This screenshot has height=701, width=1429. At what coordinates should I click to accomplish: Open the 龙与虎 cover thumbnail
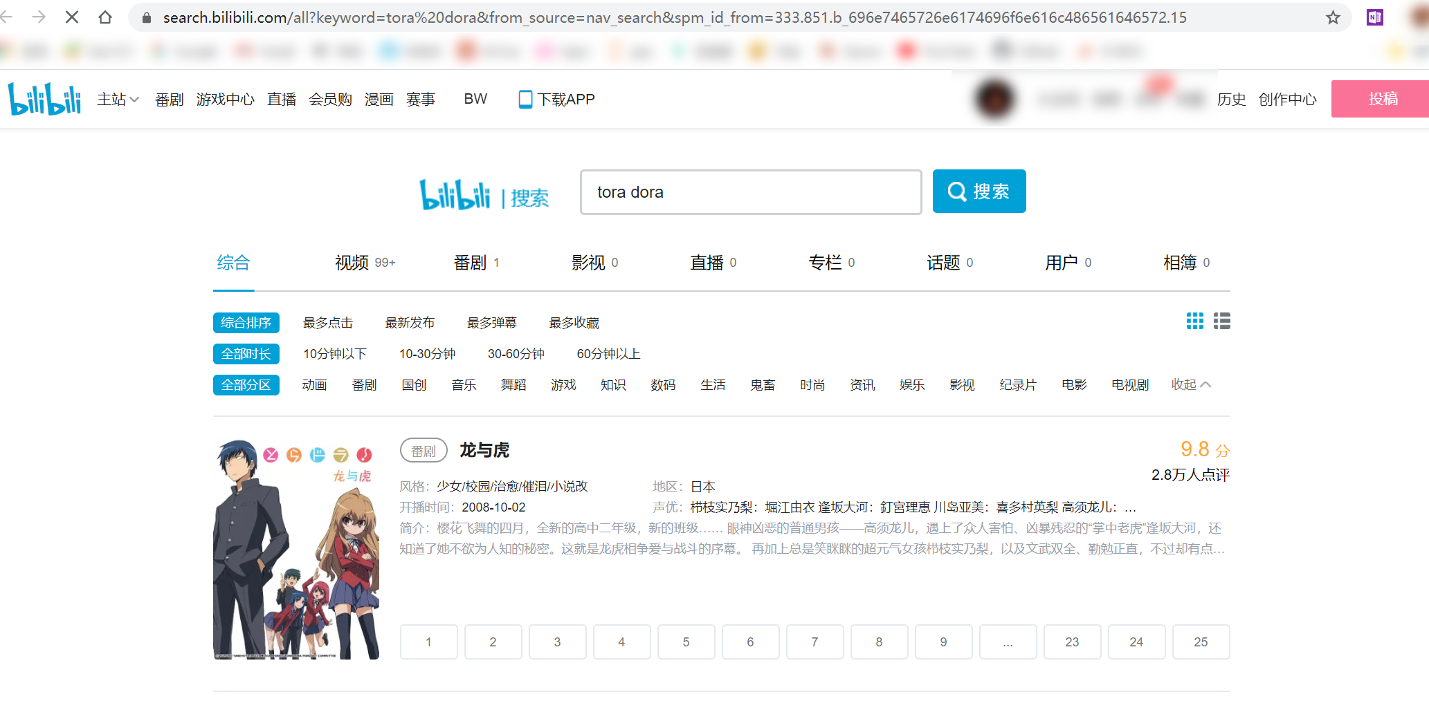click(296, 549)
